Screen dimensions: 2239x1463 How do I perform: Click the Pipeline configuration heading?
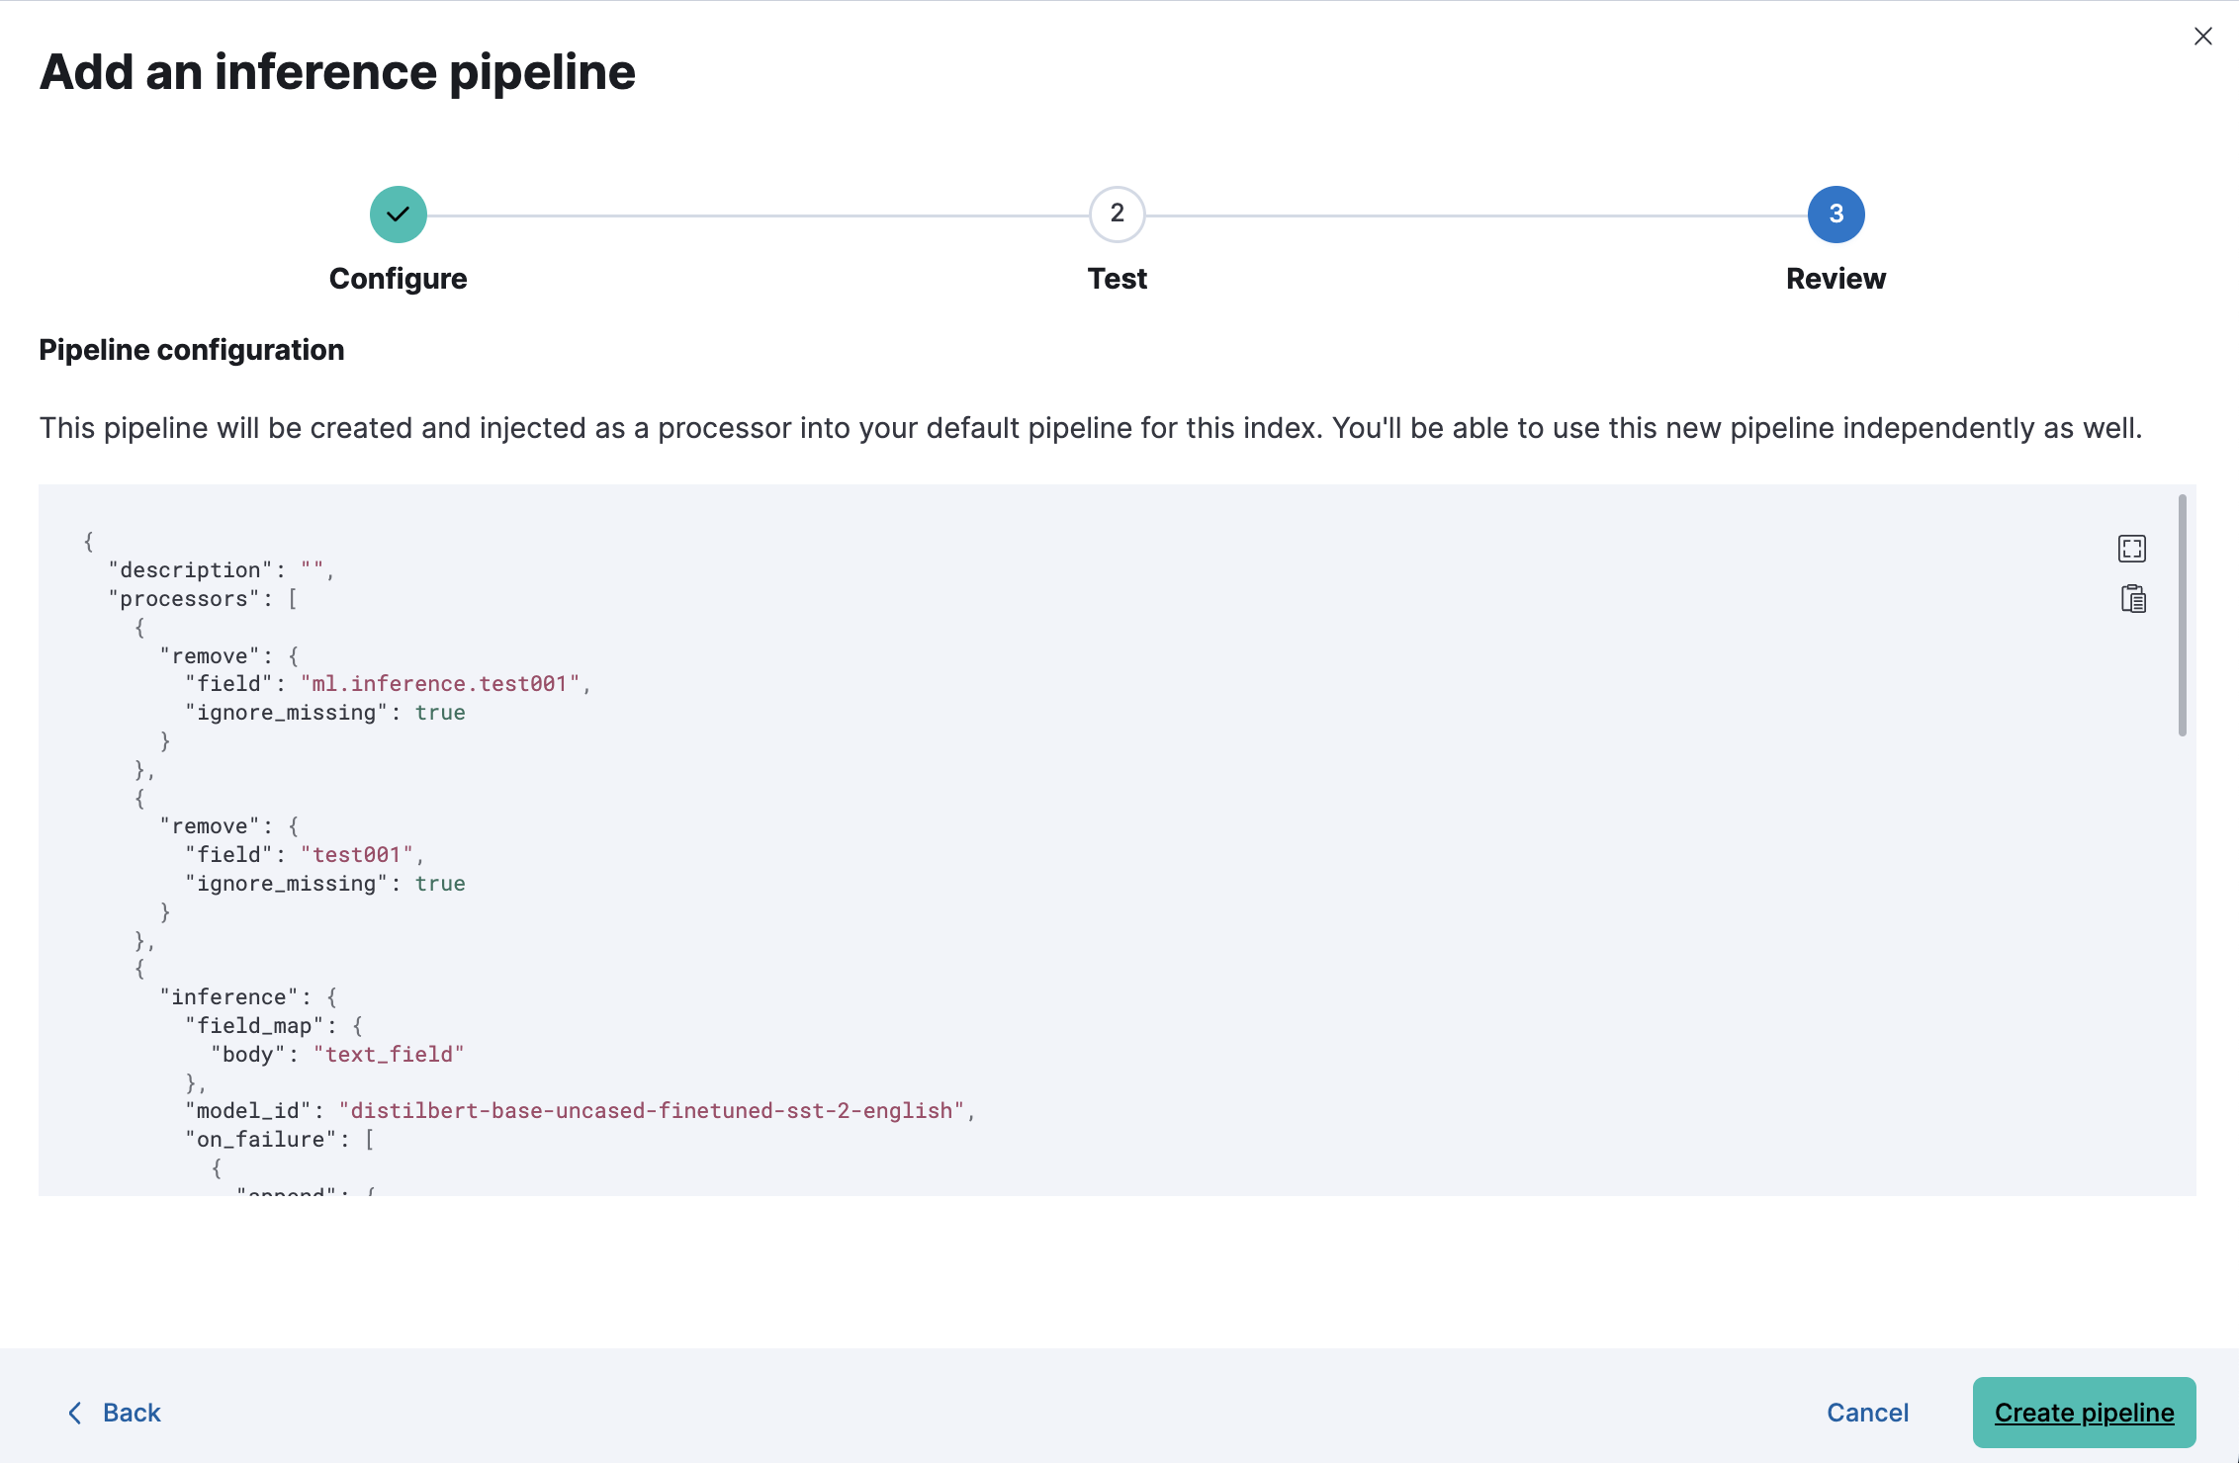click(192, 350)
